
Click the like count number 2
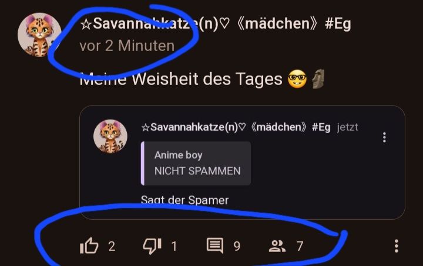pos(112,246)
